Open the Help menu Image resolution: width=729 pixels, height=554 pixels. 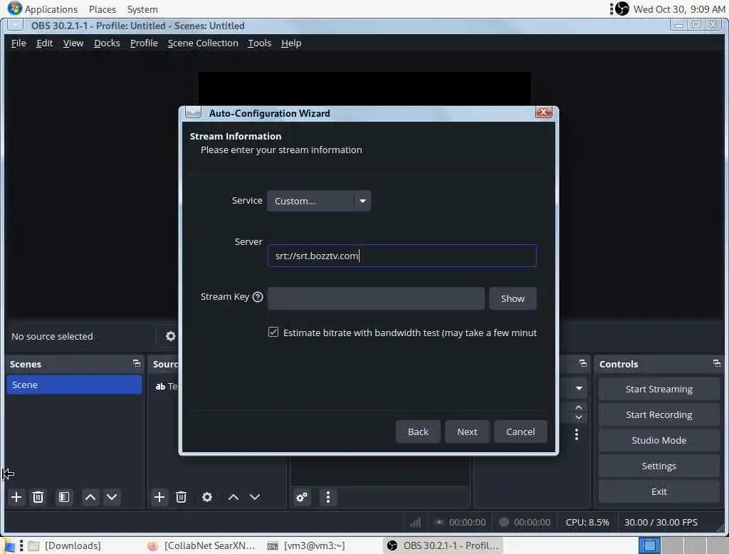coord(291,43)
